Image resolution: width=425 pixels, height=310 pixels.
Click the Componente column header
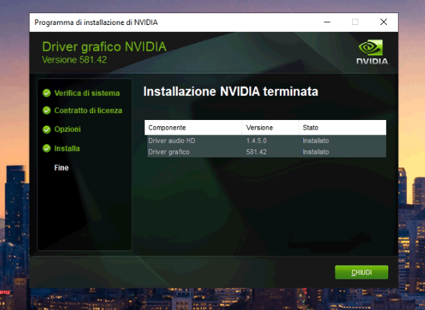(167, 128)
